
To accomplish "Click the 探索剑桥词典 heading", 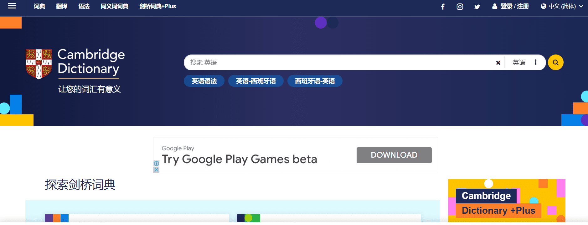I will tap(80, 185).
